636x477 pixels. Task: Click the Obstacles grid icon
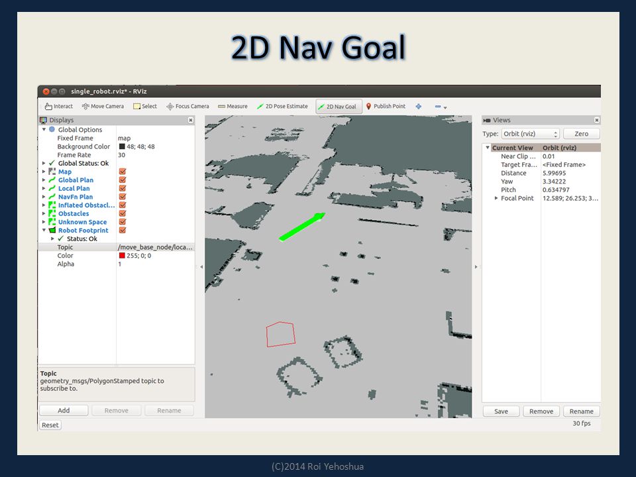coord(52,214)
